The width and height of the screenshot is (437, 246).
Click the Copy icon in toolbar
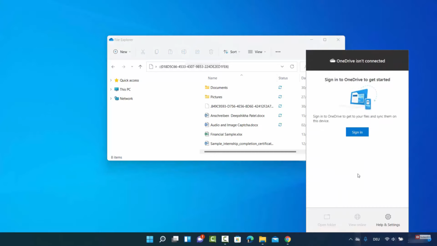click(157, 52)
